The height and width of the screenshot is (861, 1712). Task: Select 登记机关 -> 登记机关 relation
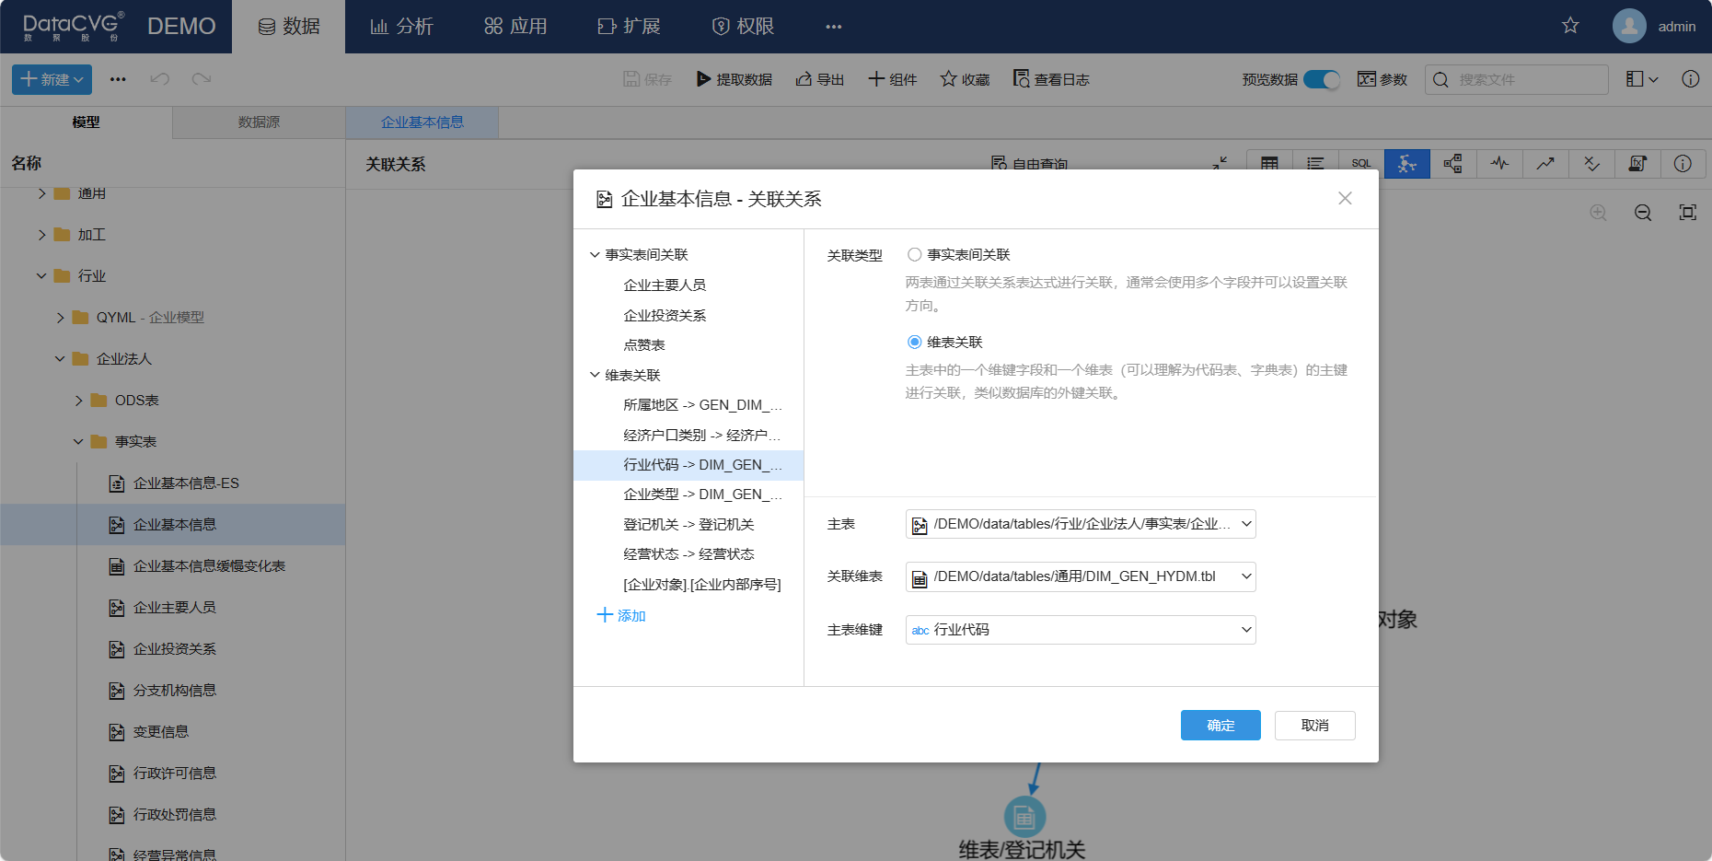point(688,525)
